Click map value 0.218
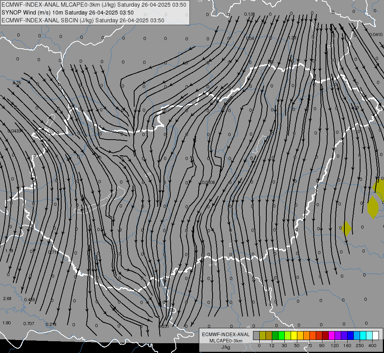This screenshot has height=353, width=384. tap(51, 324)
